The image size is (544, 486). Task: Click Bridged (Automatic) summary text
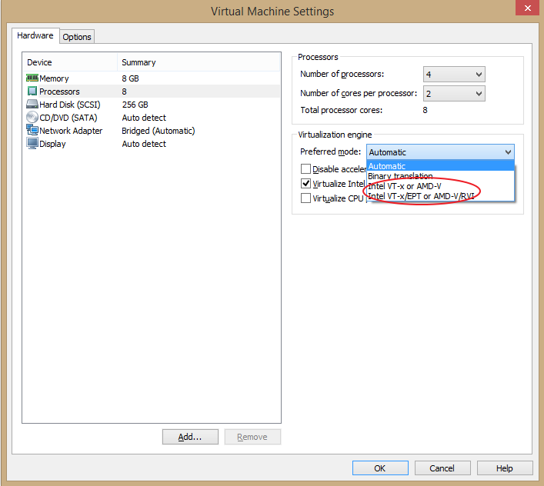[x=159, y=131]
